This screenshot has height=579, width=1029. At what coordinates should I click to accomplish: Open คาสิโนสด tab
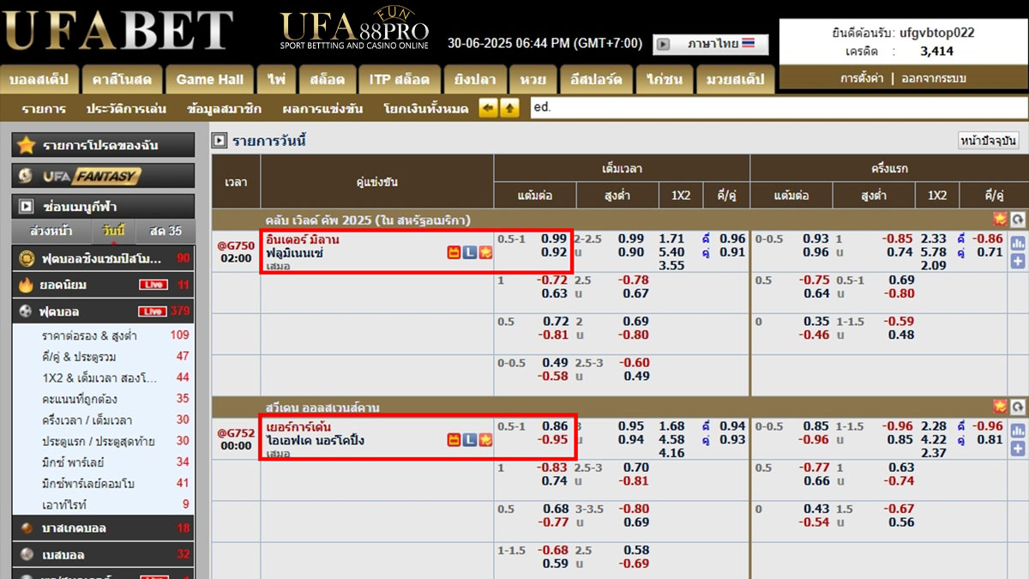pos(122,80)
